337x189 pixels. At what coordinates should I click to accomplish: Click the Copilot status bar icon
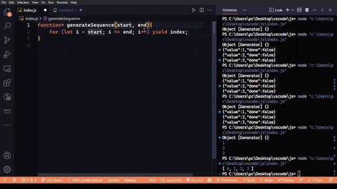tap(210, 180)
